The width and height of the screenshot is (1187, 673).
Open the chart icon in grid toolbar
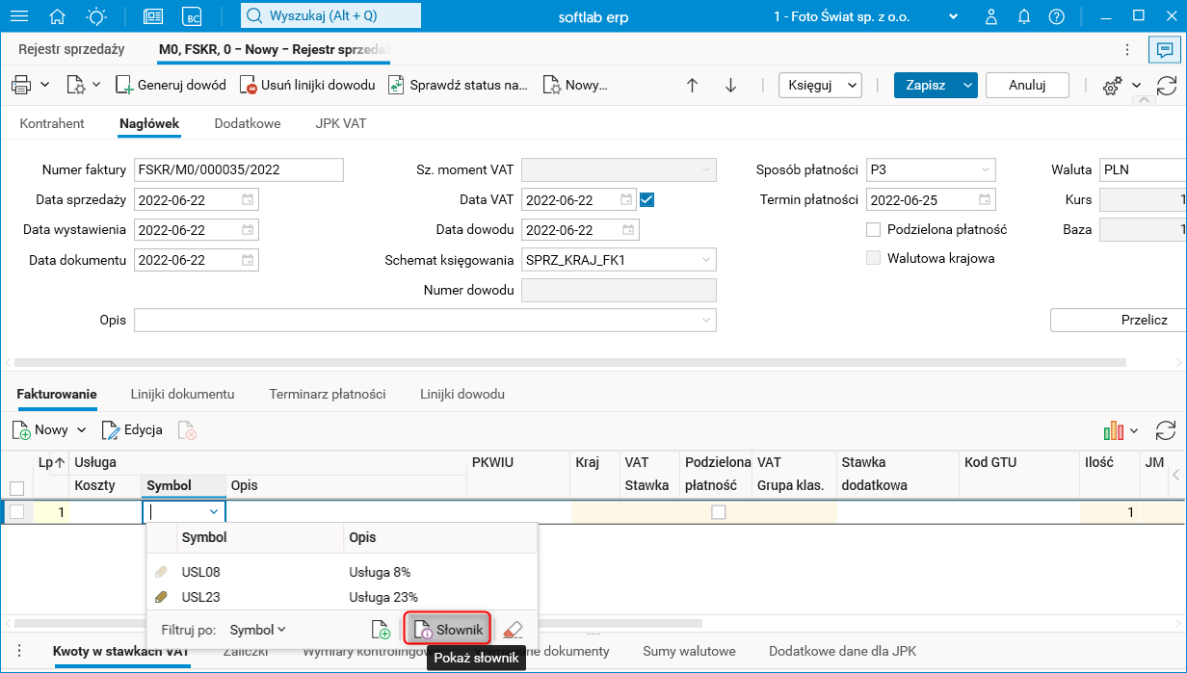(1114, 429)
